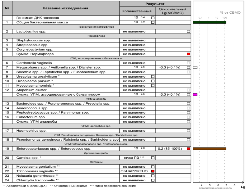This screenshot has width=250, height=190.
Task: Click the -3.3 (<0.1%) value in Megasphaera row
Action: coord(170,67)
